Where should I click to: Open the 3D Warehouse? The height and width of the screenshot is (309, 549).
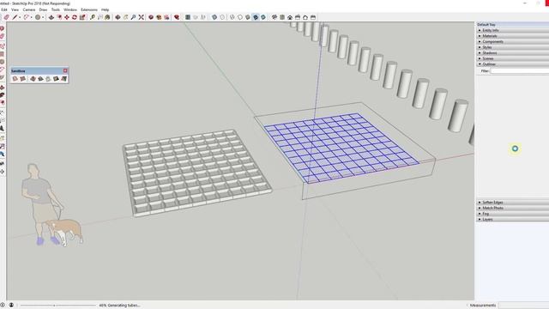[x=151, y=17]
